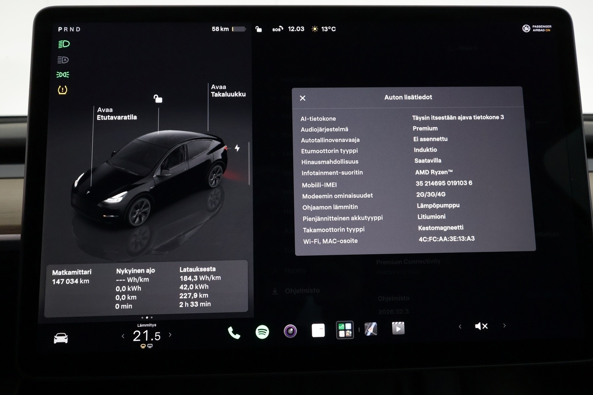Tap the charge port lightning icon
Viewport: 593px width, 395px height.
(x=237, y=148)
